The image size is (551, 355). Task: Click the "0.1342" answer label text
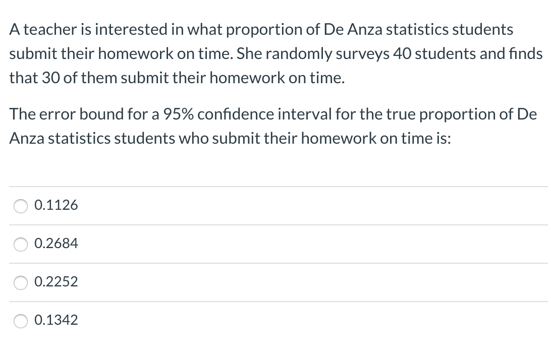pos(56,320)
